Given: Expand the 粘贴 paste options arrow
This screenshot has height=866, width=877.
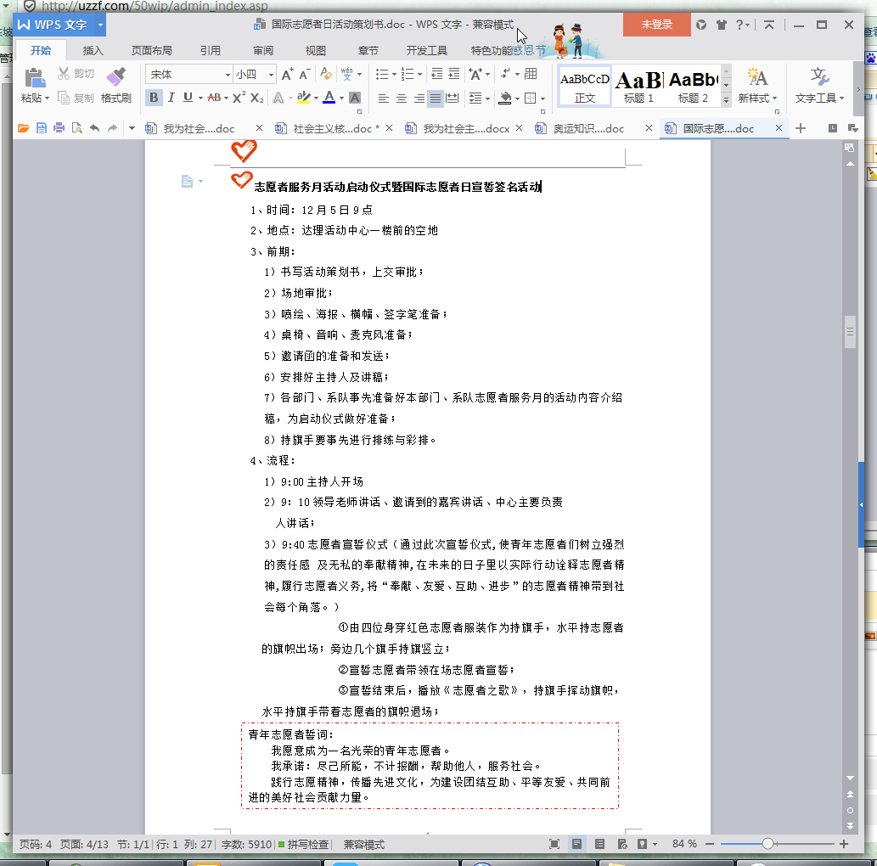Looking at the screenshot, I should pyautogui.click(x=47, y=98).
